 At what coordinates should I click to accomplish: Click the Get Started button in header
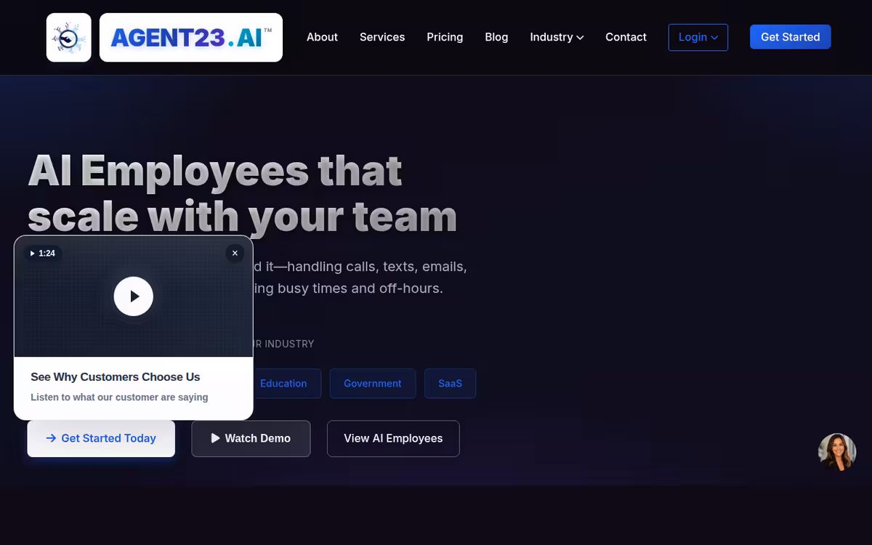pos(791,37)
